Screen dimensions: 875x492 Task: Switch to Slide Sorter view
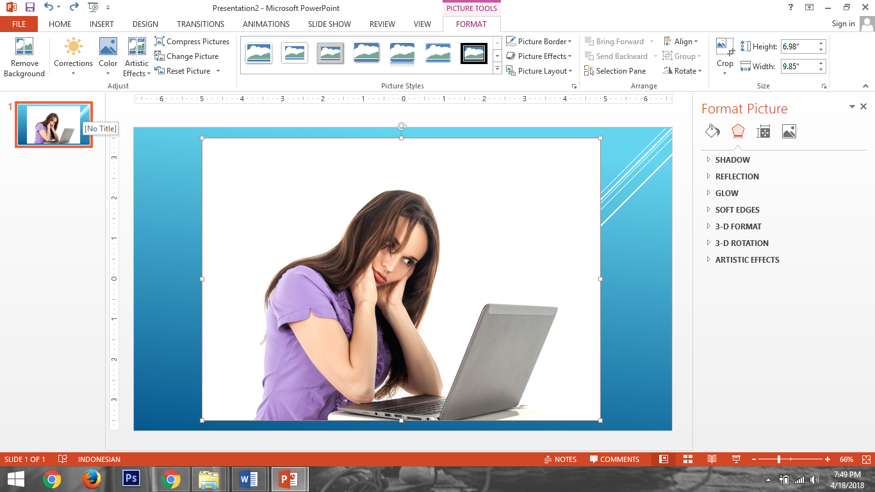point(688,459)
